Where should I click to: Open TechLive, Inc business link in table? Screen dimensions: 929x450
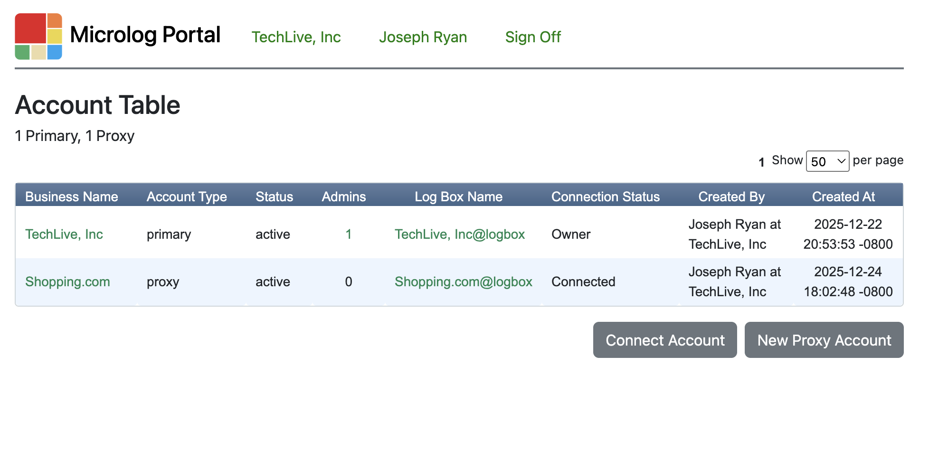click(64, 234)
